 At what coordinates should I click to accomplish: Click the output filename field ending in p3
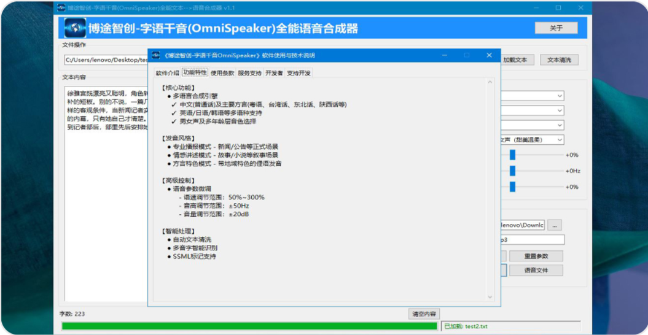point(533,239)
